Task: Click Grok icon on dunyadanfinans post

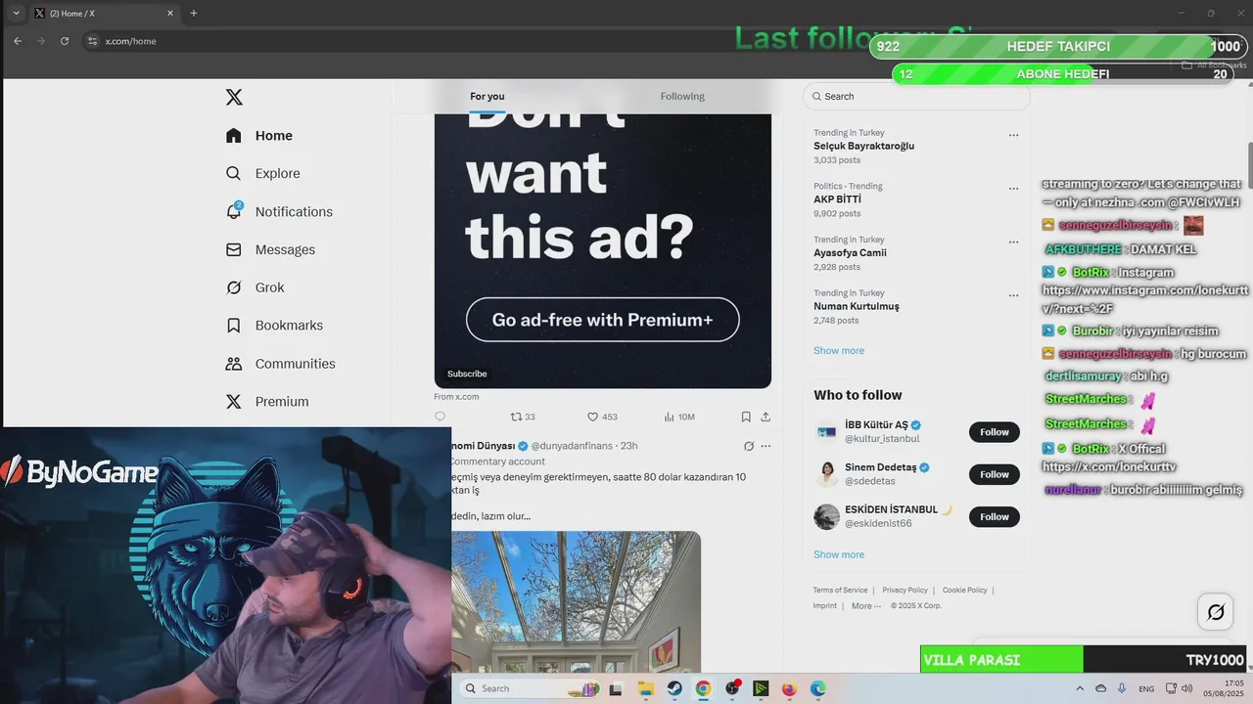Action: [748, 446]
